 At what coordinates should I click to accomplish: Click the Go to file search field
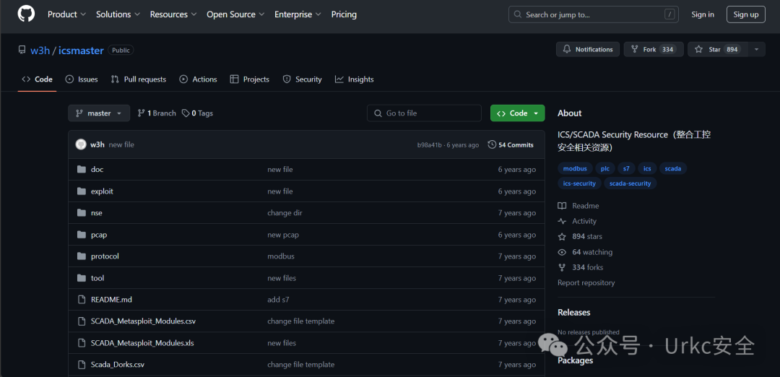(x=425, y=113)
